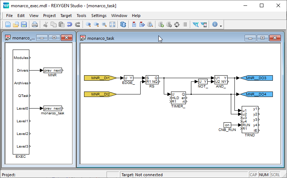Copy selection using toolbar copy icon
The image size is (287, 178).
[54, 25]
